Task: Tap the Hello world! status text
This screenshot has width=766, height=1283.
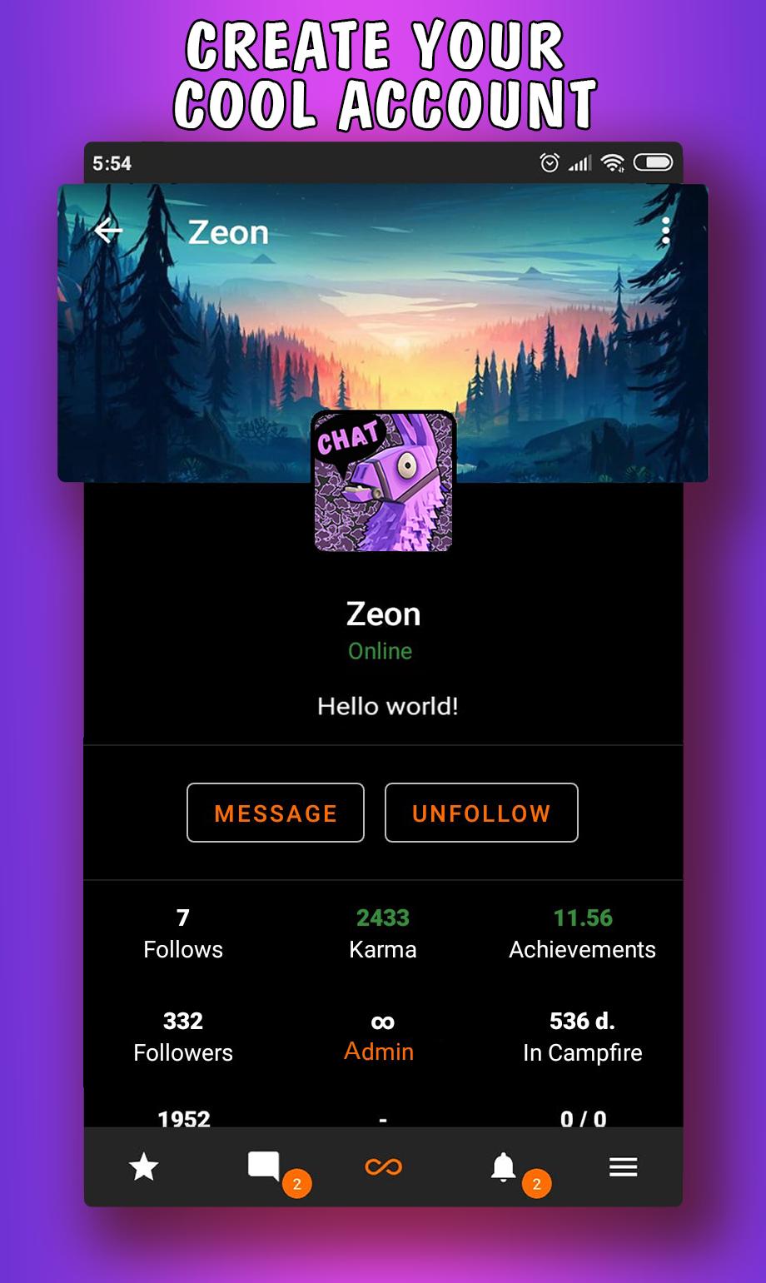Action: click(388, 706)
